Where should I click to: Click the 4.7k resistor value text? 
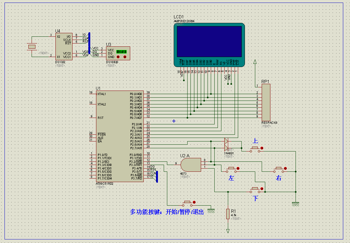point(233,215)
